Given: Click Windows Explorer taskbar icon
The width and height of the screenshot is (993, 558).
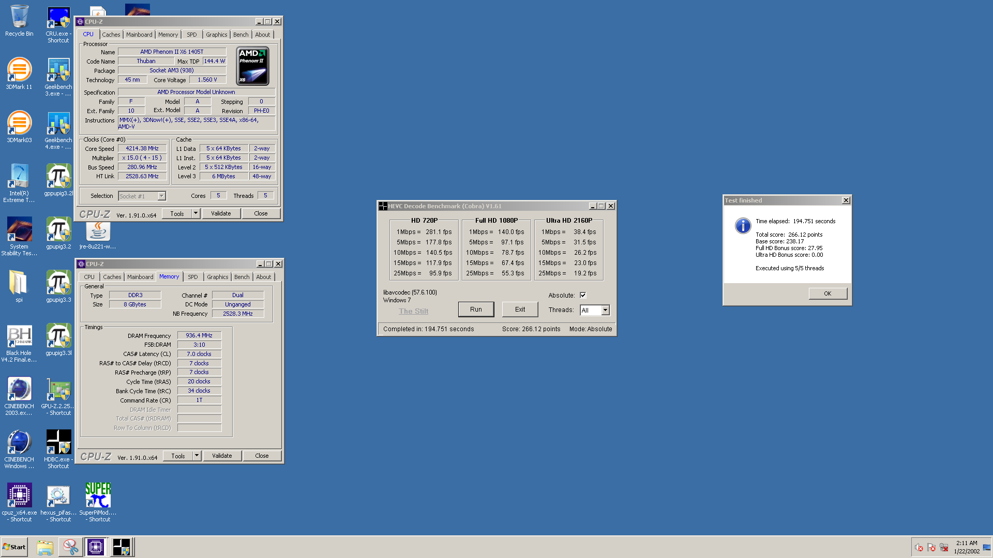Looking at the screenshot, I should pyautogui.click(x=45, y=547).
